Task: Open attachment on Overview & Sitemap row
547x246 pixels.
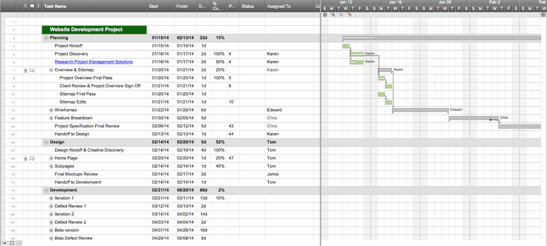Action: click(x=25, y=70)
